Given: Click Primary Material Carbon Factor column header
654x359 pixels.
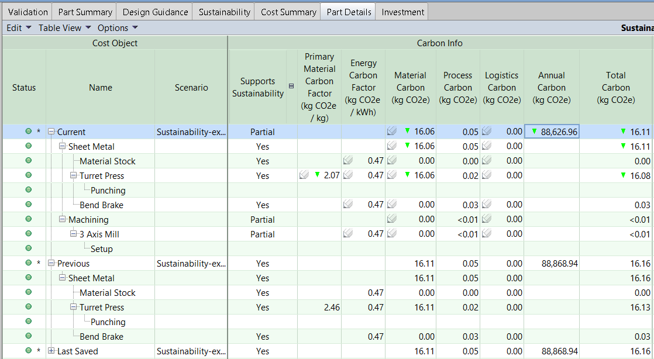Looking at the screenshot, I should (319, 88).
